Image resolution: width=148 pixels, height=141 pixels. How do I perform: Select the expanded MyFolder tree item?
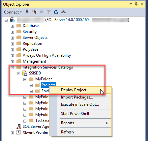click(x=44, y=79)
